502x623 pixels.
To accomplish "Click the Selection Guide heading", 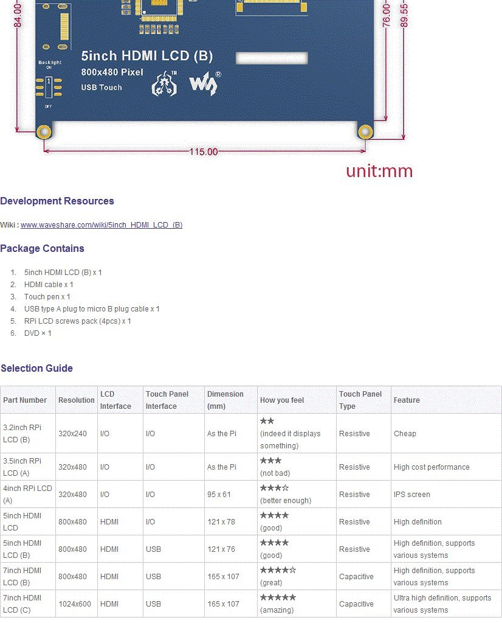I will coord(37,368).
